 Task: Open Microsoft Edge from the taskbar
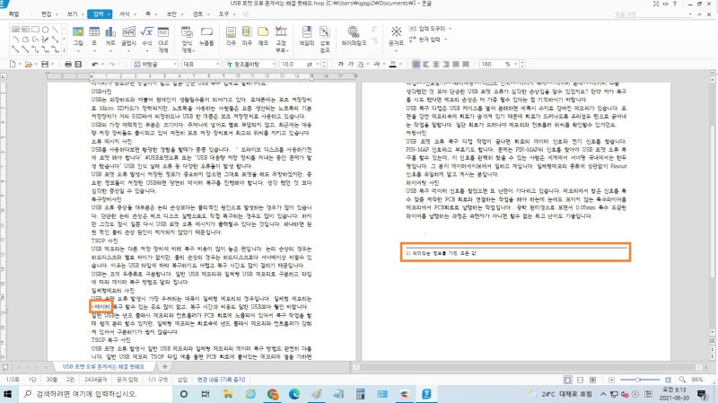point(294,394)
